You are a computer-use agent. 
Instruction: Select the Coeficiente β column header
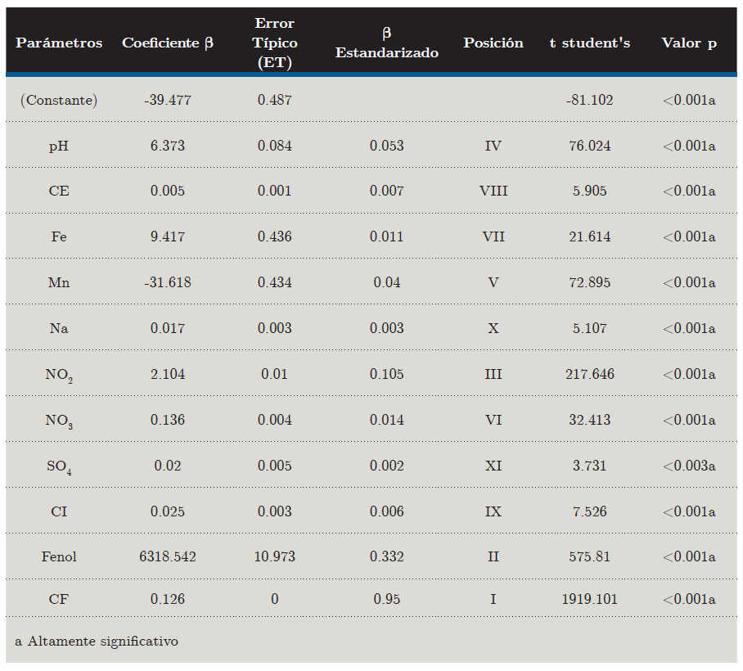168,43
